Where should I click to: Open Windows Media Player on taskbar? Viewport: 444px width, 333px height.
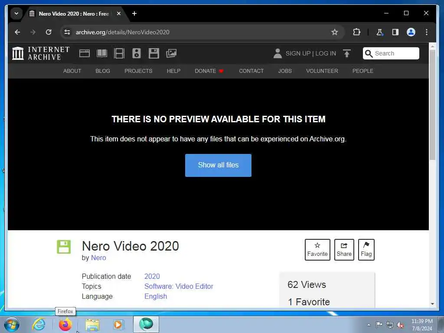click(x=118, y=324)
